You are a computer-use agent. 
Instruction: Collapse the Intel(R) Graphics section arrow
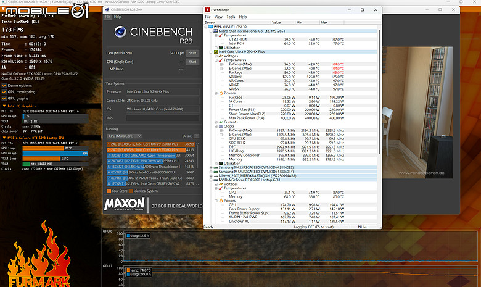coord(4,106)
